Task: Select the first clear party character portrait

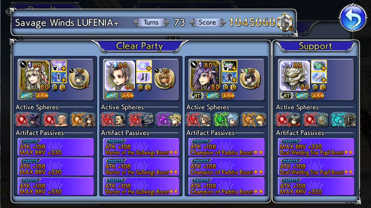Action: (x=34, y=75)
